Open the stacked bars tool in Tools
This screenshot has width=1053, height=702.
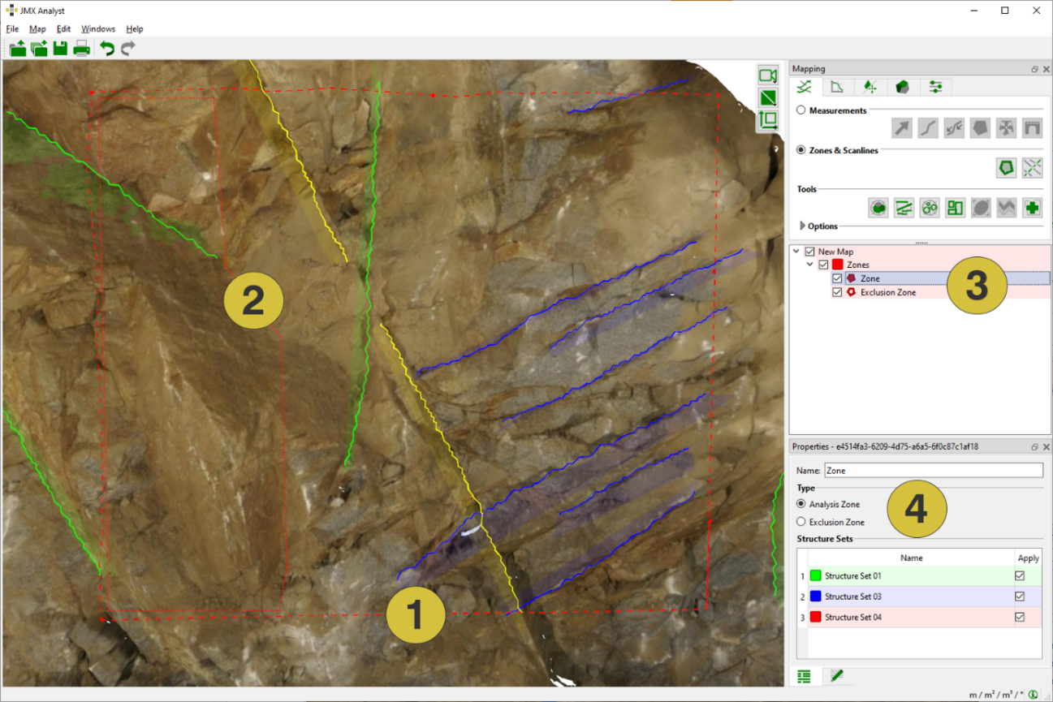coord(904,208)
